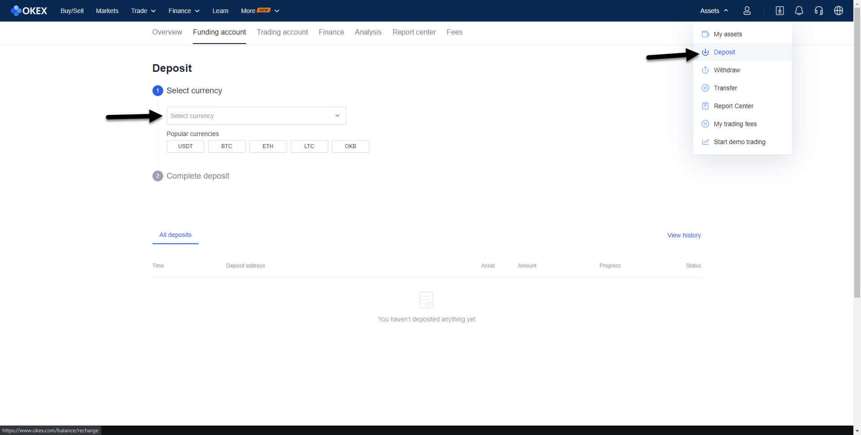Open the Select currency dropdown
This screenshot has height=435, width=861.
pyautogui.click(x=256, y=116)
